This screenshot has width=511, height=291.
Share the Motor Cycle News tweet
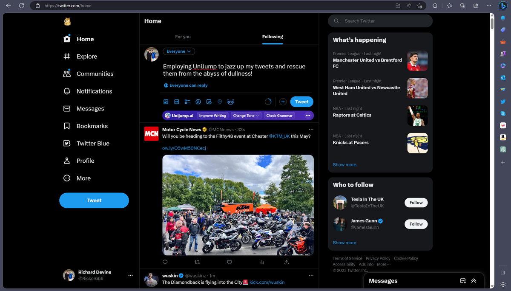point(287,262)
